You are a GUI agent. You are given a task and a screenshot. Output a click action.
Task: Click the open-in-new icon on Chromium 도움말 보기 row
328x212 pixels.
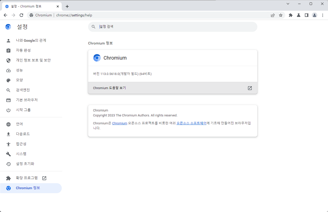(250, 88)
